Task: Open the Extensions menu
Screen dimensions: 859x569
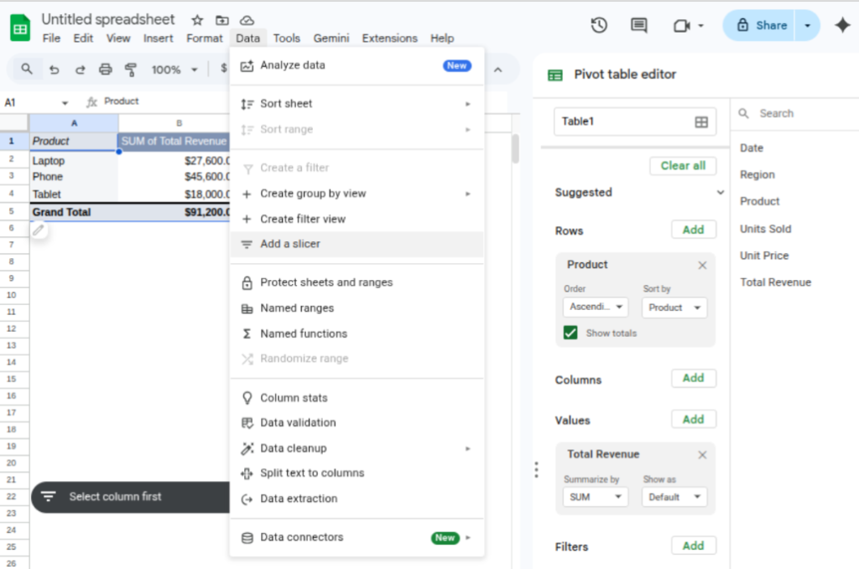Action: pyautogui.click(x=389, y=38)
